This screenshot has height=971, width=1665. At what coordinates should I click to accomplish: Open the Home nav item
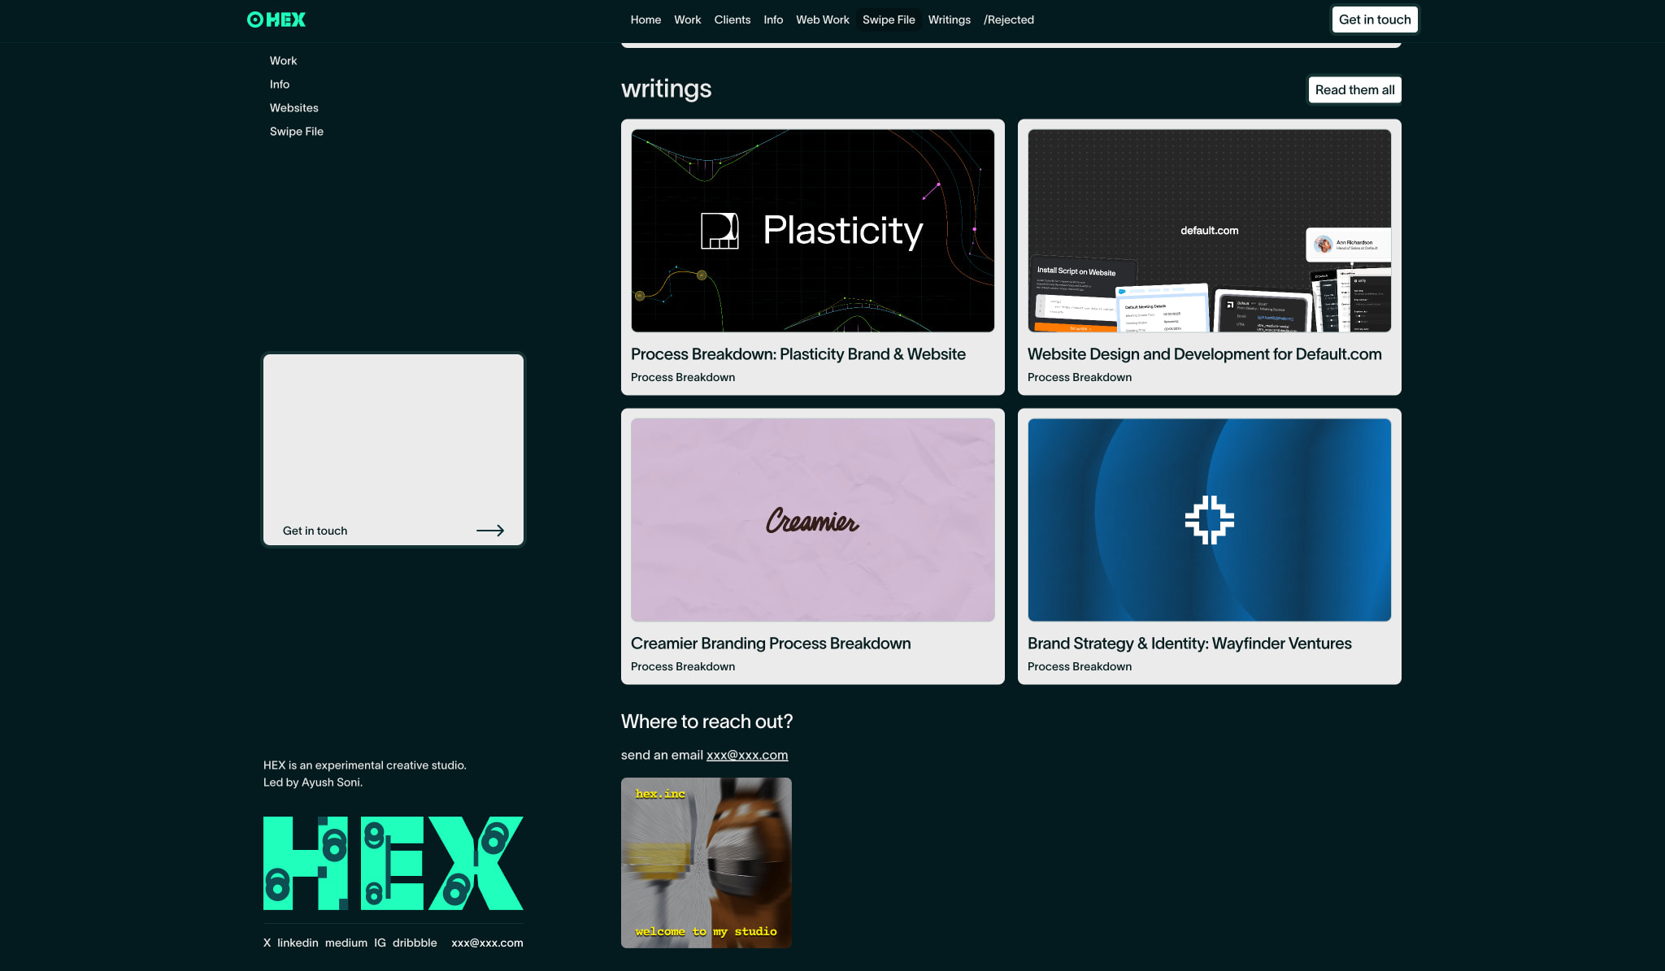click(646, 20)
